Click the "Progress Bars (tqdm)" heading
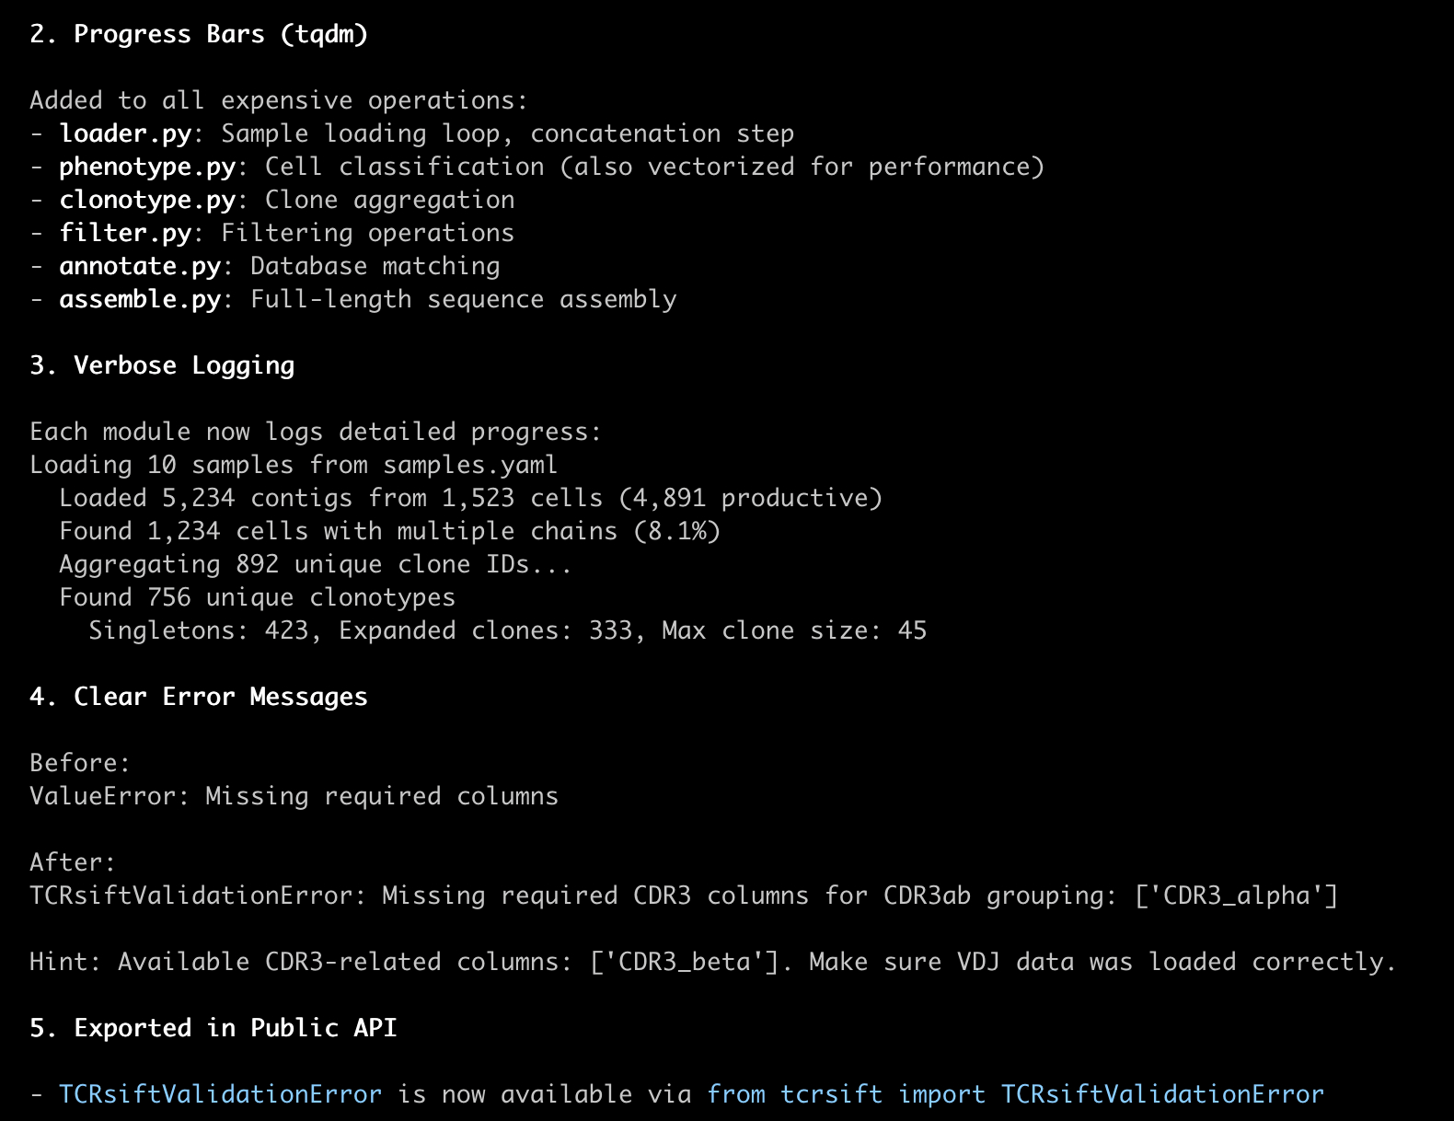Viewport: 1454px width, 1121px height. 220,34
